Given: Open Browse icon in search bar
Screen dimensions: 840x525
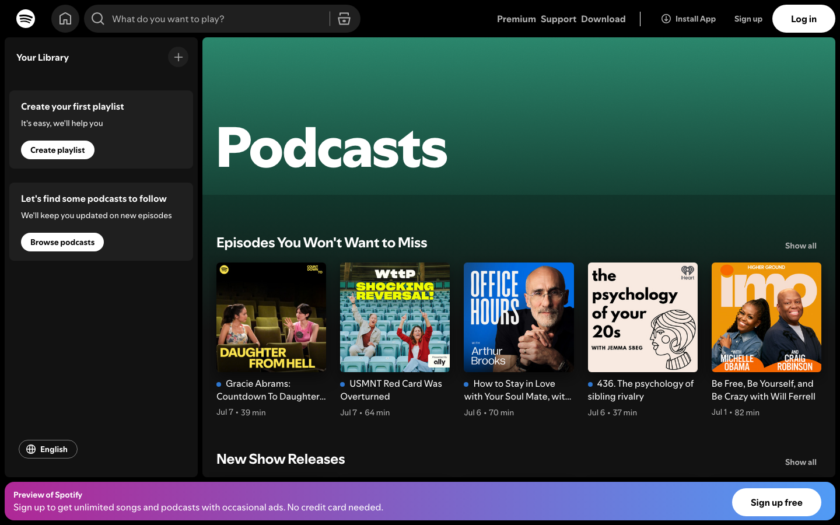Looking at the screenshot, I should pyautogui.click(x=344, y=19).
